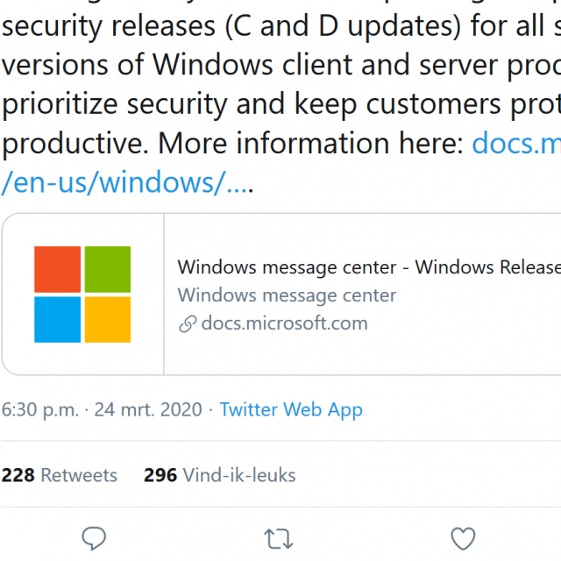
Task: Click the 6:30 p.m. timestamp
Action: pos(40,409)
